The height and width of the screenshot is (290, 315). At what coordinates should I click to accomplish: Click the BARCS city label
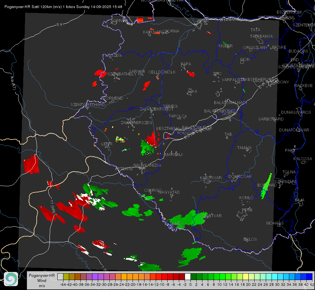coord(178,224)
